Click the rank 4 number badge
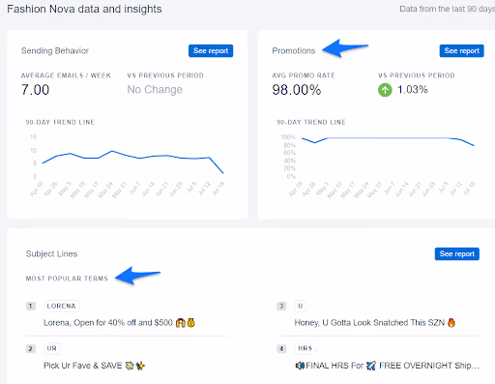Image resolution: width=495 pixels, height=384 pixels. (281, 348)
